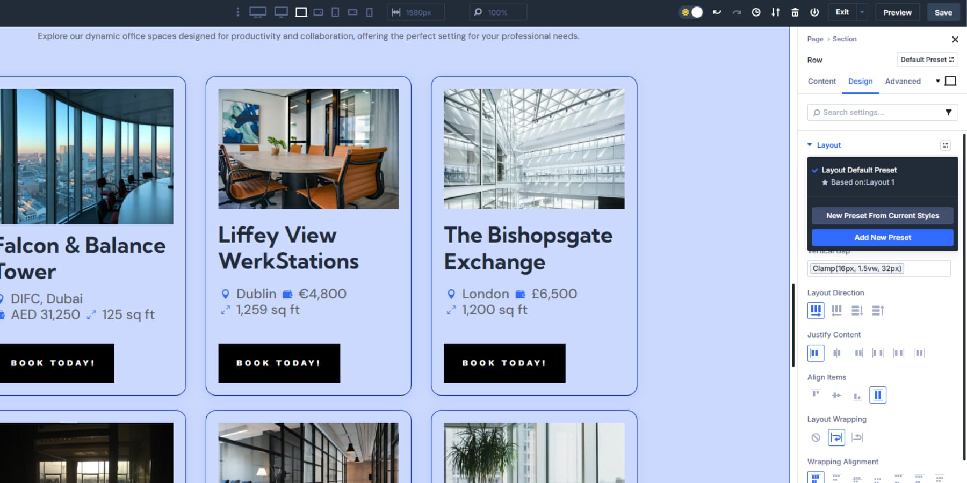Screen dimensions: 967x483
Task: Select Align Items stretch option
Action: [x=878, y=394]
